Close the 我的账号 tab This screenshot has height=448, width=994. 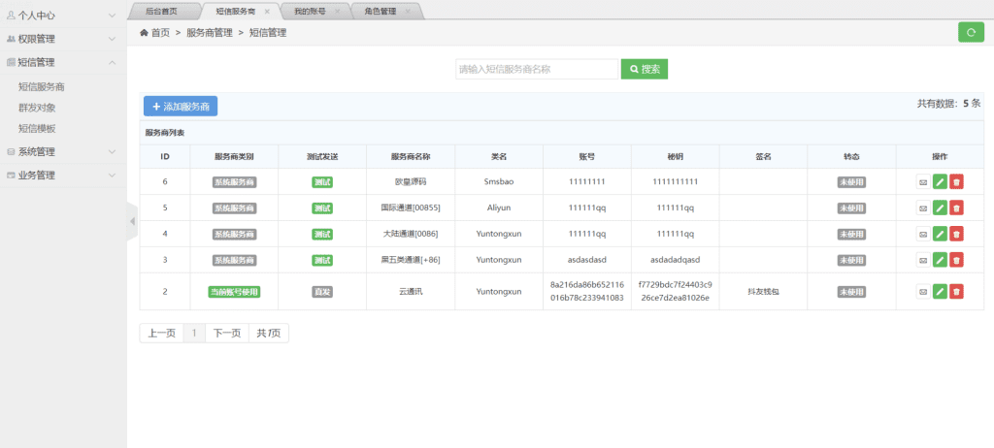tap(337, 12)
